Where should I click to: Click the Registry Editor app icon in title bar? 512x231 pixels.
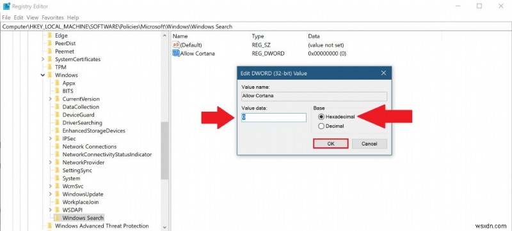pyautogui.click(x=6, y=6)
